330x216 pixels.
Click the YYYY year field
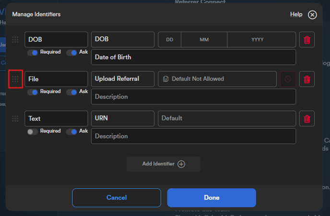[x=261, y=39]
